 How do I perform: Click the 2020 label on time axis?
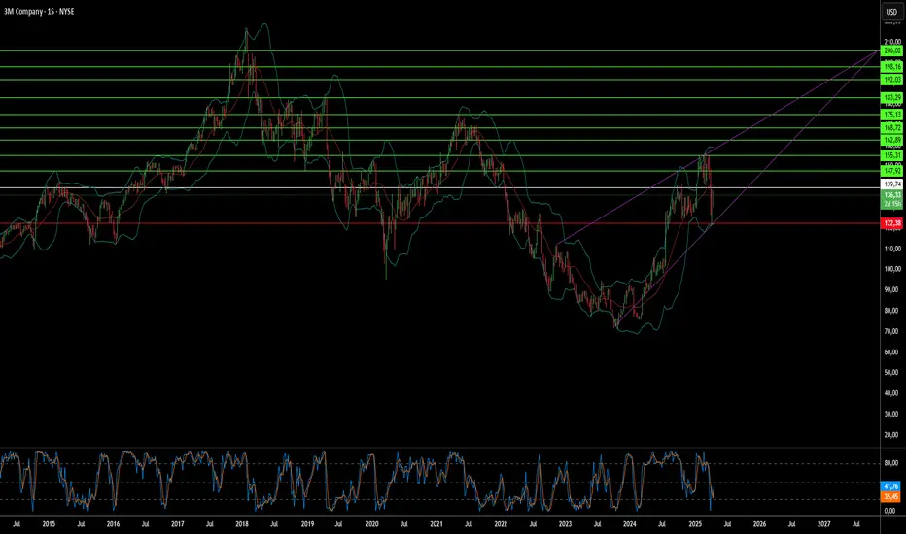point(372,524)
